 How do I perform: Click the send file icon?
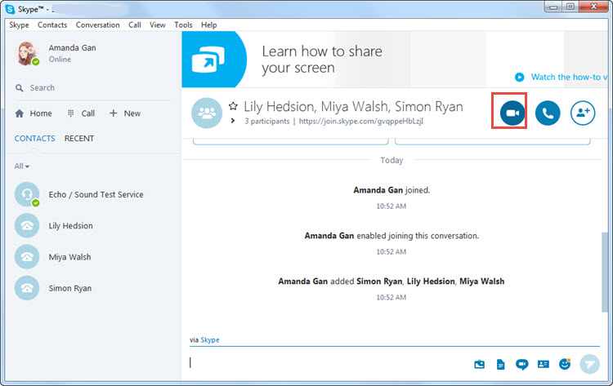pos(500,364)
